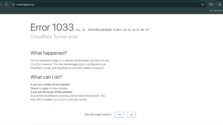
Task: Bookmark this page with the star icon
Action: [202, 4]
